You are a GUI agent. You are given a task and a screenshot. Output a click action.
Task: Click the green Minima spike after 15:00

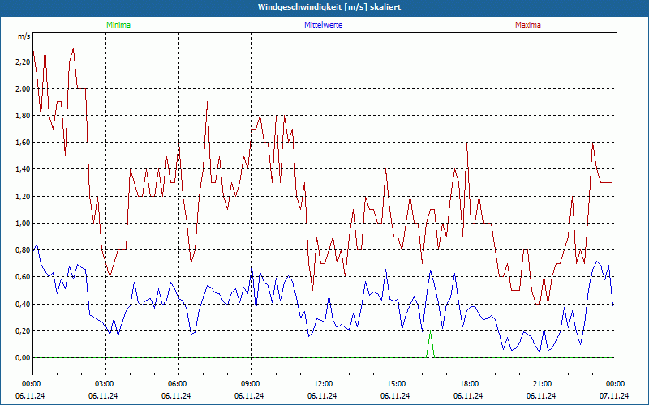[x=431, y=343]
